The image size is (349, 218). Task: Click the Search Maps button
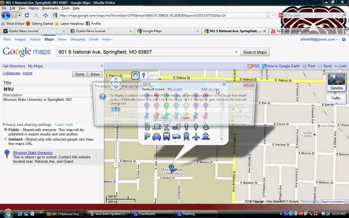(255, 52)
